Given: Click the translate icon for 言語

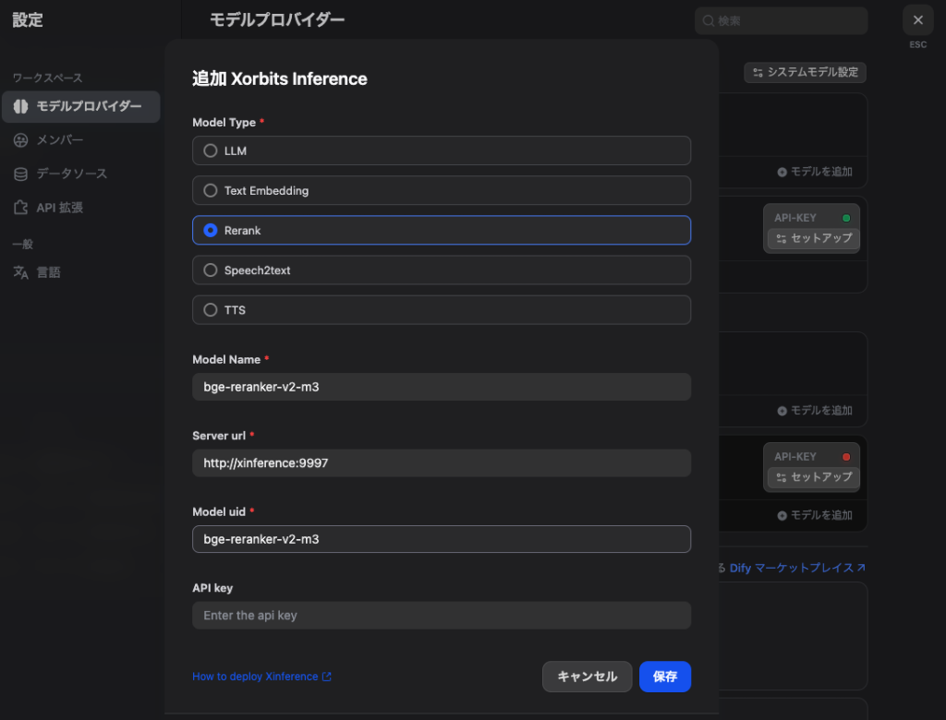Looking at the screenshot, I should point(20,272).
